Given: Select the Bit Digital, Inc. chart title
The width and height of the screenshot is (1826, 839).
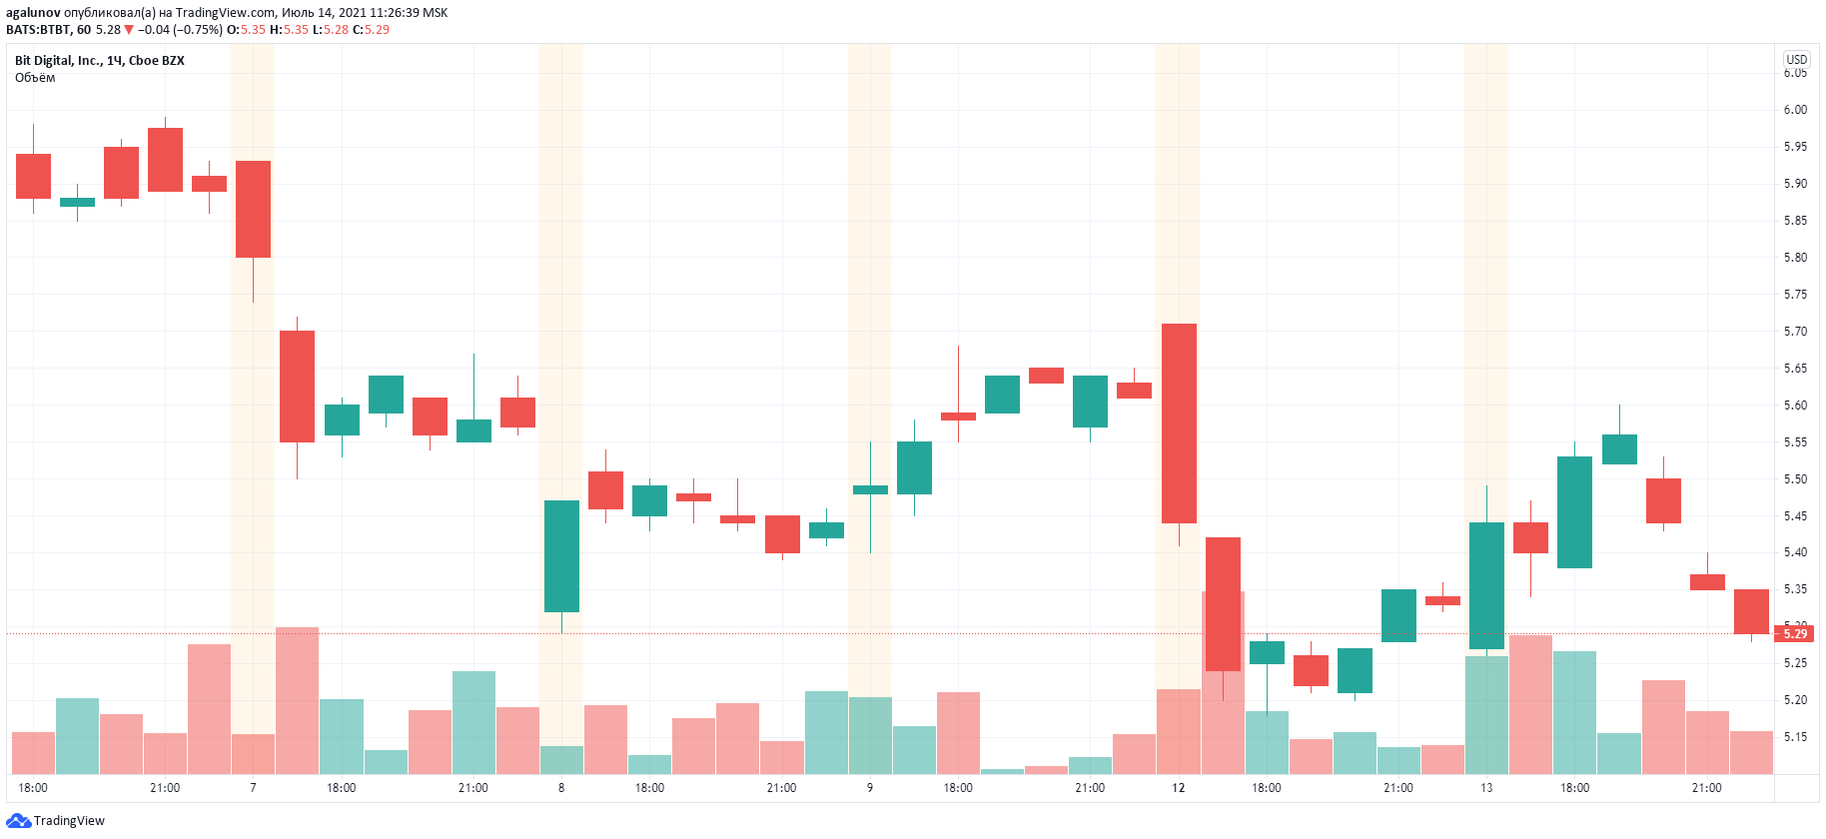Looking at the screenshot, I should (99, 61).
